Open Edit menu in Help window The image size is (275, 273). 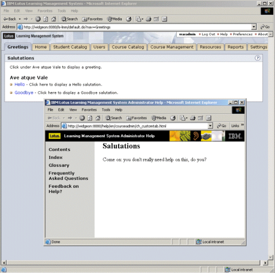pos(61,110)
